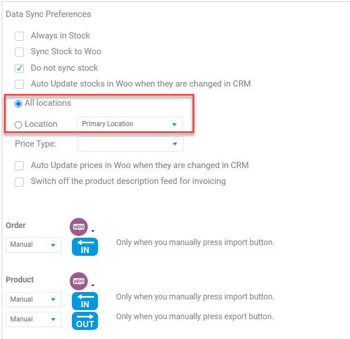
Task: Open the Order Manual sync dropdown
Action: (34, 245)
